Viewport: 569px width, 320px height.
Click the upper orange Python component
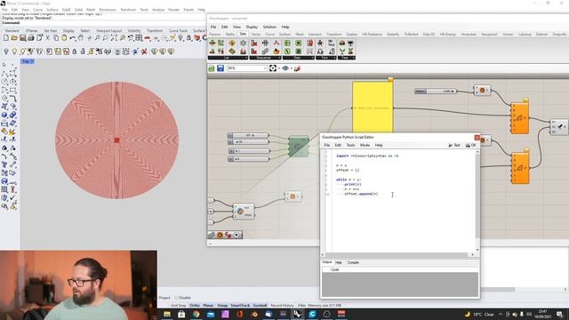pos(519,118)
